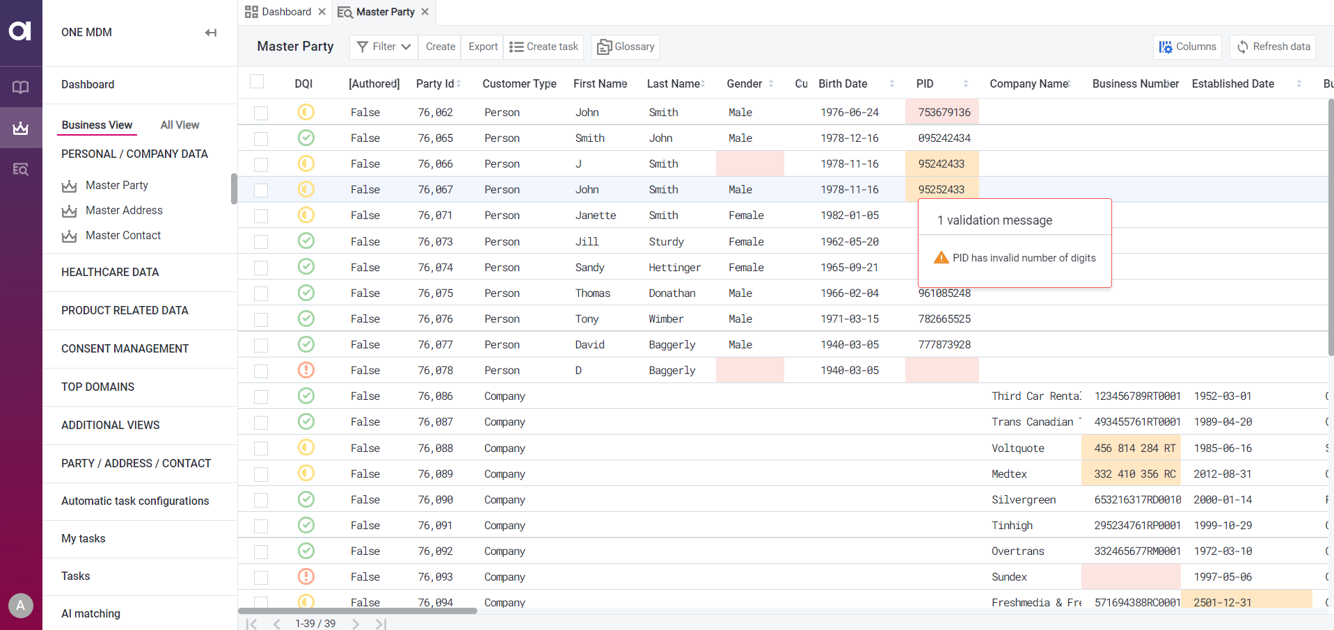The width and height of the screenshot is (1334, 630).
Task: Click the Create task icon button
Action: click(516, 47)
